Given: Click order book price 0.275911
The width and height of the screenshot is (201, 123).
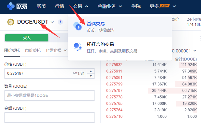Looking at the screenshot, I should click(114, 71).
